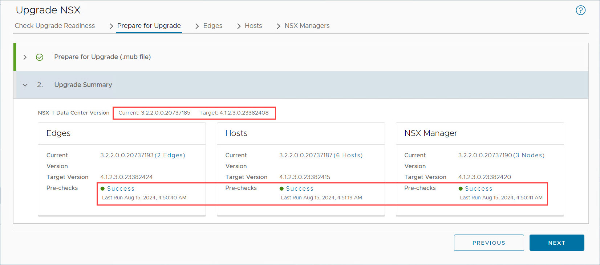
Task: Click the Upgrade Summary header row
Action: pos(301,85)
